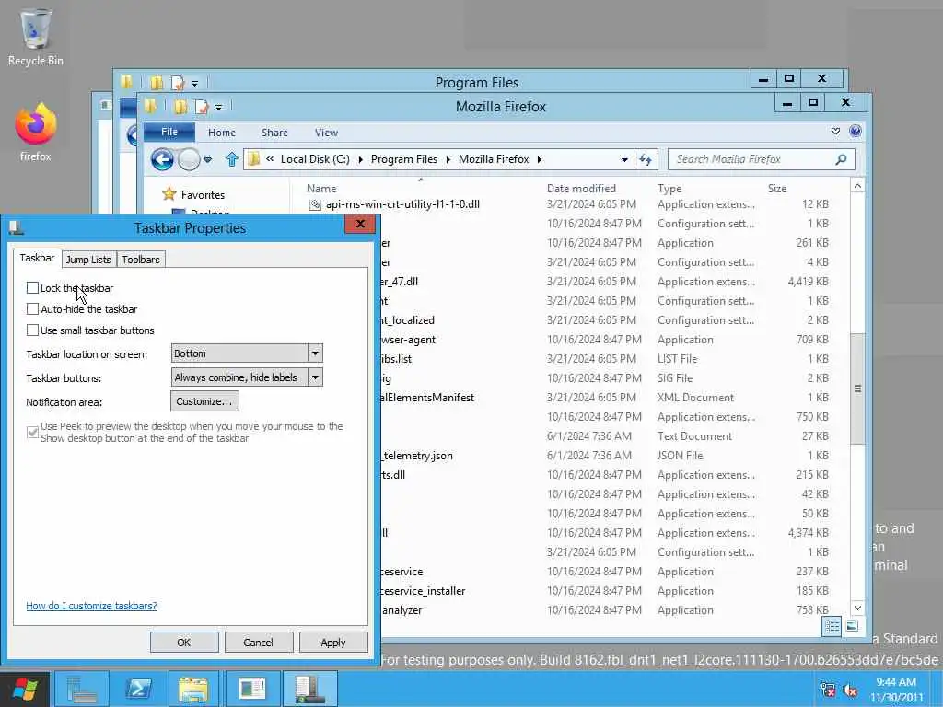943x707 pixels.
Task: Click Cancel in Taskbar Properties
Action: pos(258,642)
